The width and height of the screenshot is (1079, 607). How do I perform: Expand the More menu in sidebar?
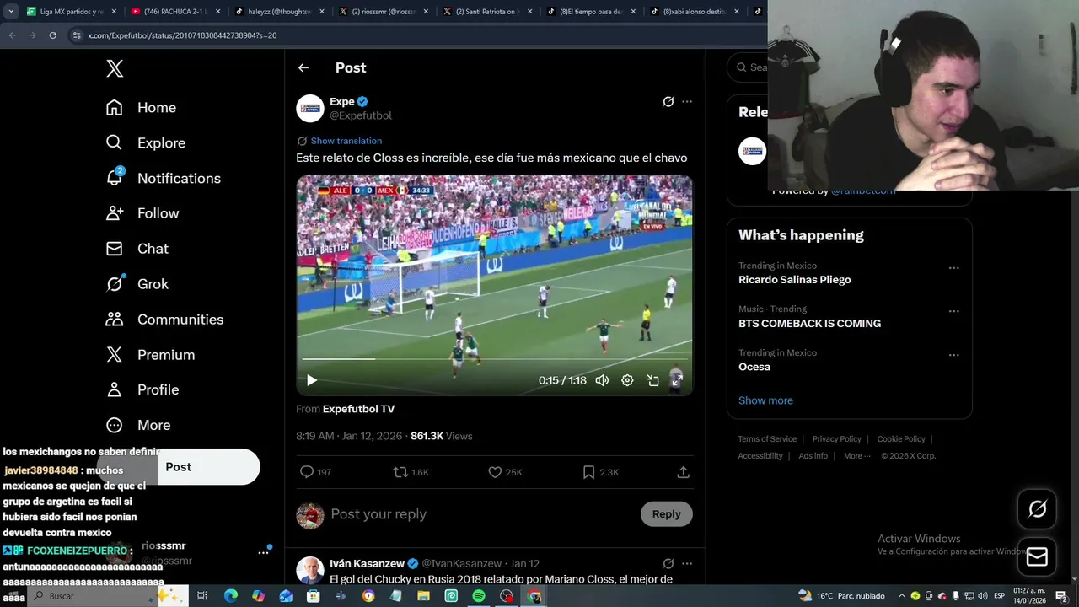(x=137, y=425)
